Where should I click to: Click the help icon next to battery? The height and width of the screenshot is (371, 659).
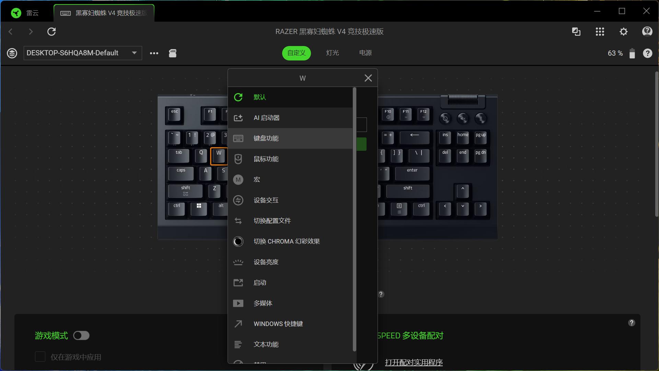(647, 53)
